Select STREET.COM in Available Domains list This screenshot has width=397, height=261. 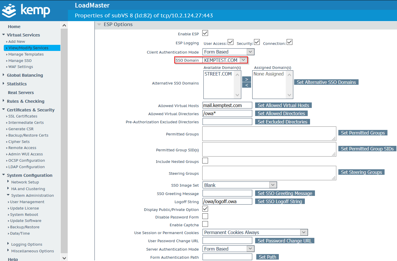pyautogui.click(x=218, y=74)
